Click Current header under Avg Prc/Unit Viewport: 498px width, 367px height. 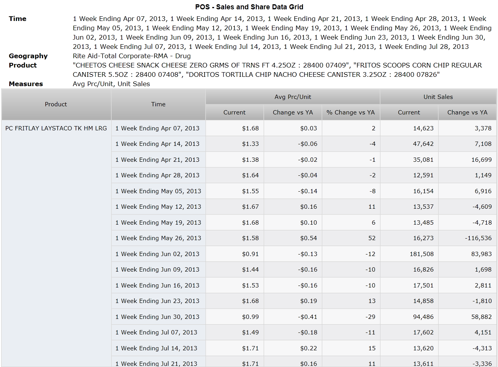pos(235,113)
